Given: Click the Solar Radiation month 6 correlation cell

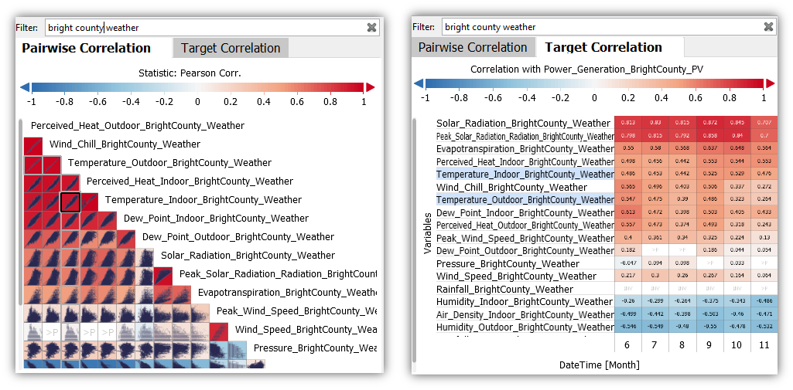Looking at the screenshot, I should point(629,123).
